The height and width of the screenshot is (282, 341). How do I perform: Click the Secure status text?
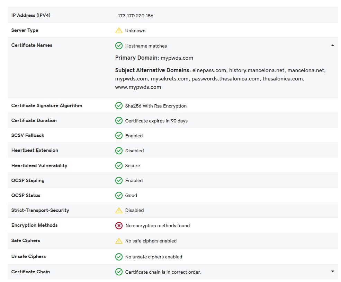click(133, 165)
